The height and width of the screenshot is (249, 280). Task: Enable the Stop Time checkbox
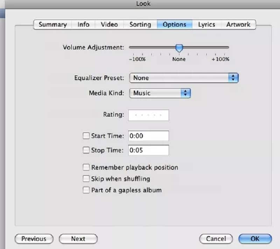[x=86, y=150]
